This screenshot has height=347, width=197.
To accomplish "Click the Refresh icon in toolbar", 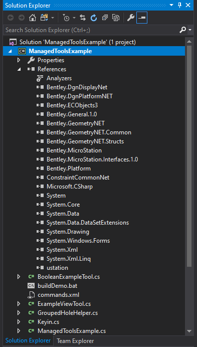I will click(94, 18).
